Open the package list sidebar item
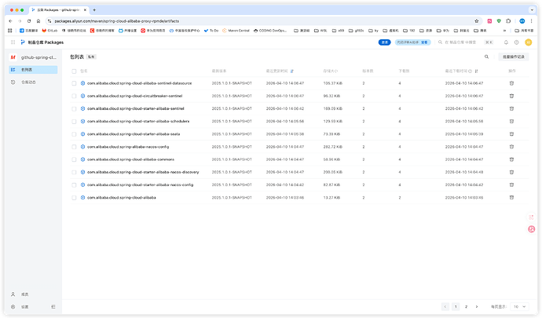The height and width of the screenshot is (318, 542). [x=33, y=70]
